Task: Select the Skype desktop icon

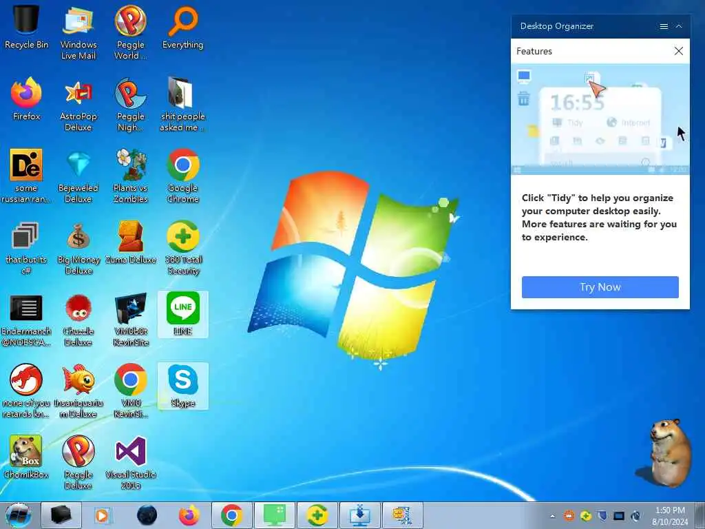Action: click(x=182, y=386)
